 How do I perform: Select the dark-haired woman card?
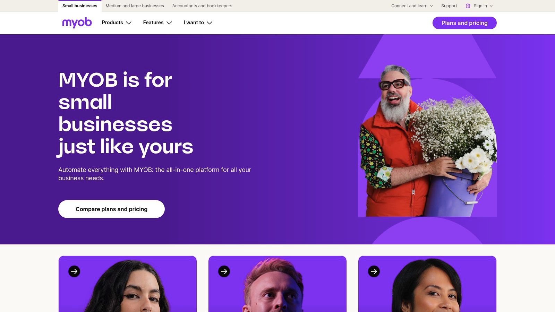(x=128, y=284)
